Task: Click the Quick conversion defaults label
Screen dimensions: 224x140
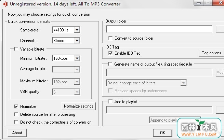Action: (29, 22)
